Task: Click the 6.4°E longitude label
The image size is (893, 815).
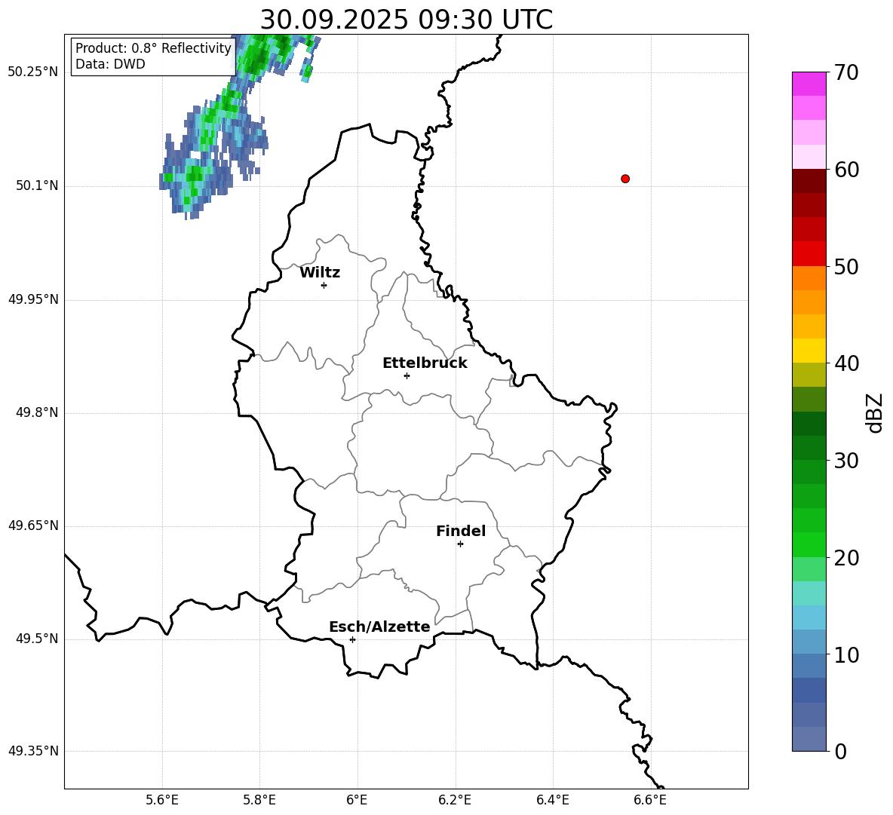Action: coord(552,800)
